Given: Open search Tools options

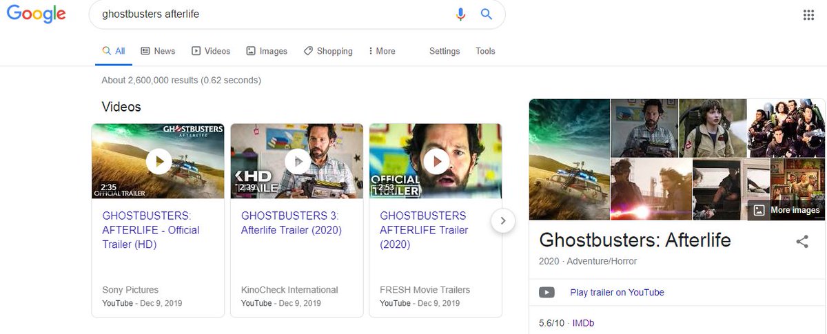Looking at the screenshot, I should pyautogui.click(x=485, y=51).
